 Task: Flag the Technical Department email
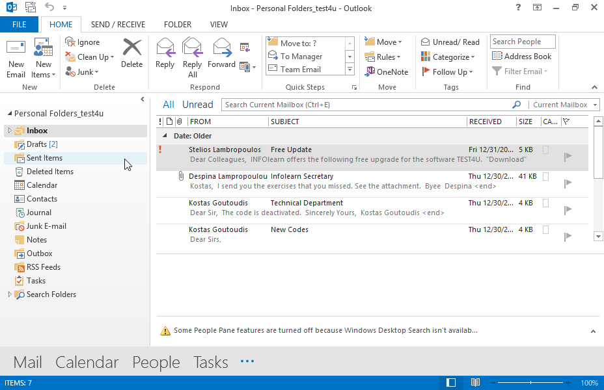tap(568, 209)
